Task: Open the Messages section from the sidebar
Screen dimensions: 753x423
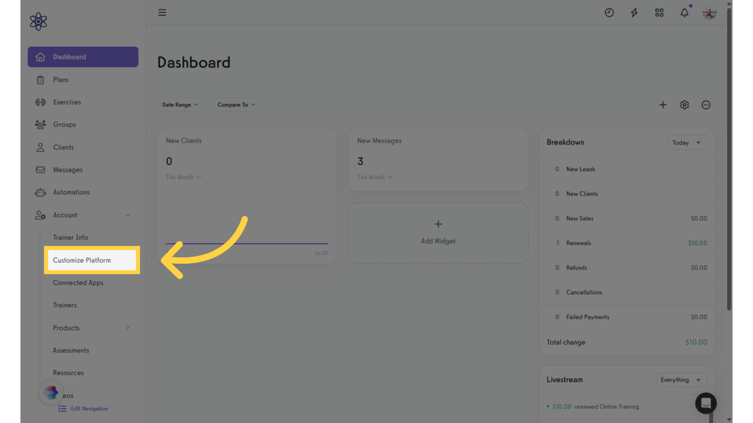Action: [x=67, y=170]
